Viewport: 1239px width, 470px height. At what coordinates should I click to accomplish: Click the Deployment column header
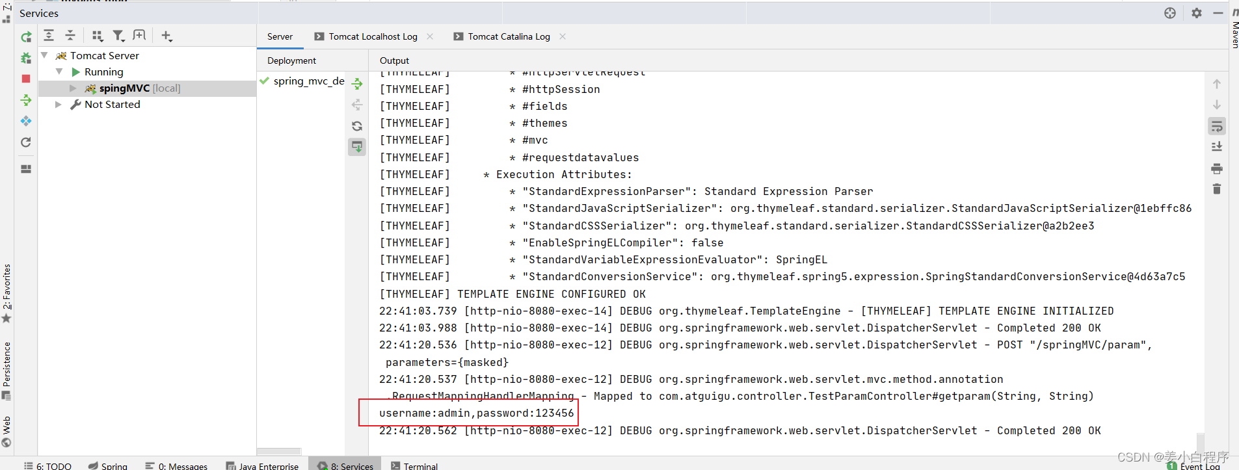(291, 60)
